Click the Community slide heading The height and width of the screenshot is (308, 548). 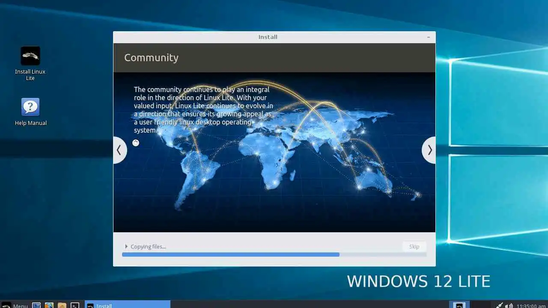tap(151, 58)
